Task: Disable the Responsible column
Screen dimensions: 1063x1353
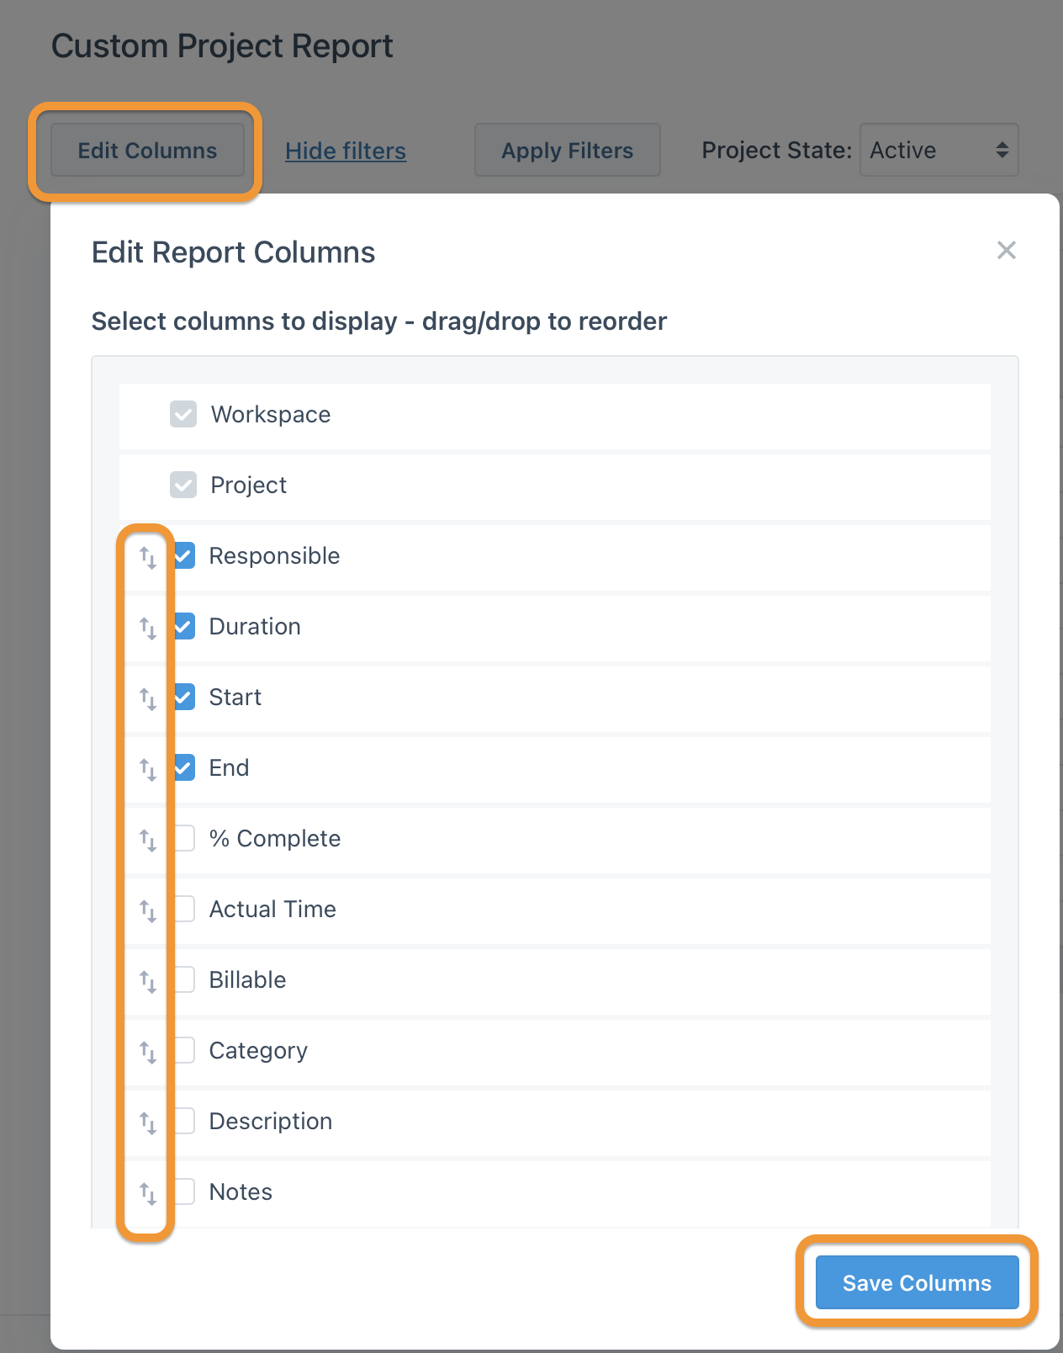Action: (183, 555)
